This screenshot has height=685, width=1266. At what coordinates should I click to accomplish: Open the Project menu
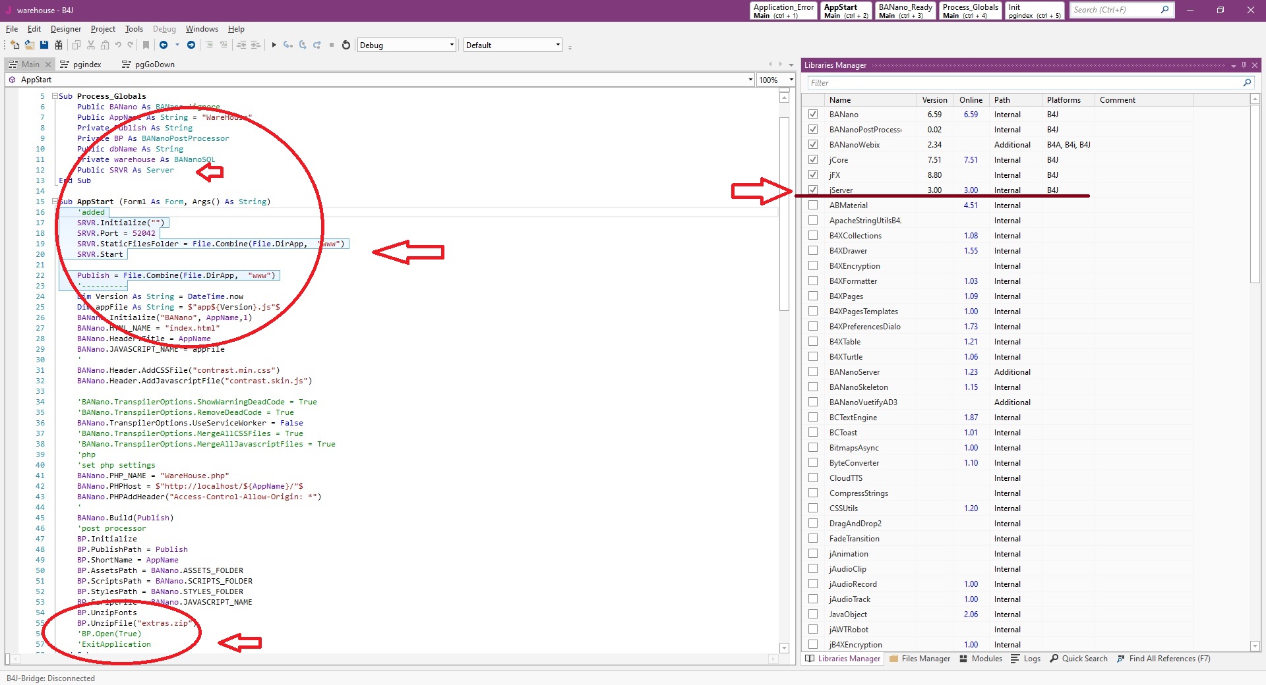103,29
